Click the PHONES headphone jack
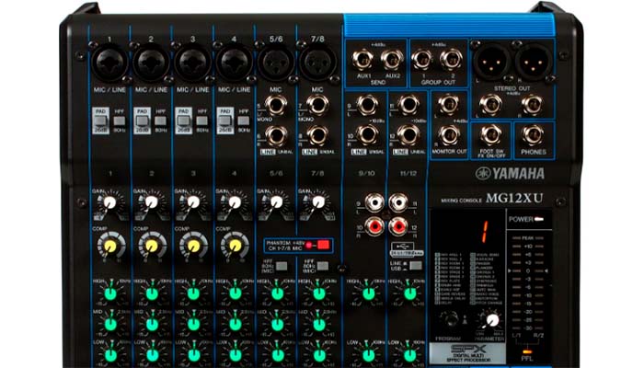The width and height of the screenshot is (644, 368). pos(533,134)
